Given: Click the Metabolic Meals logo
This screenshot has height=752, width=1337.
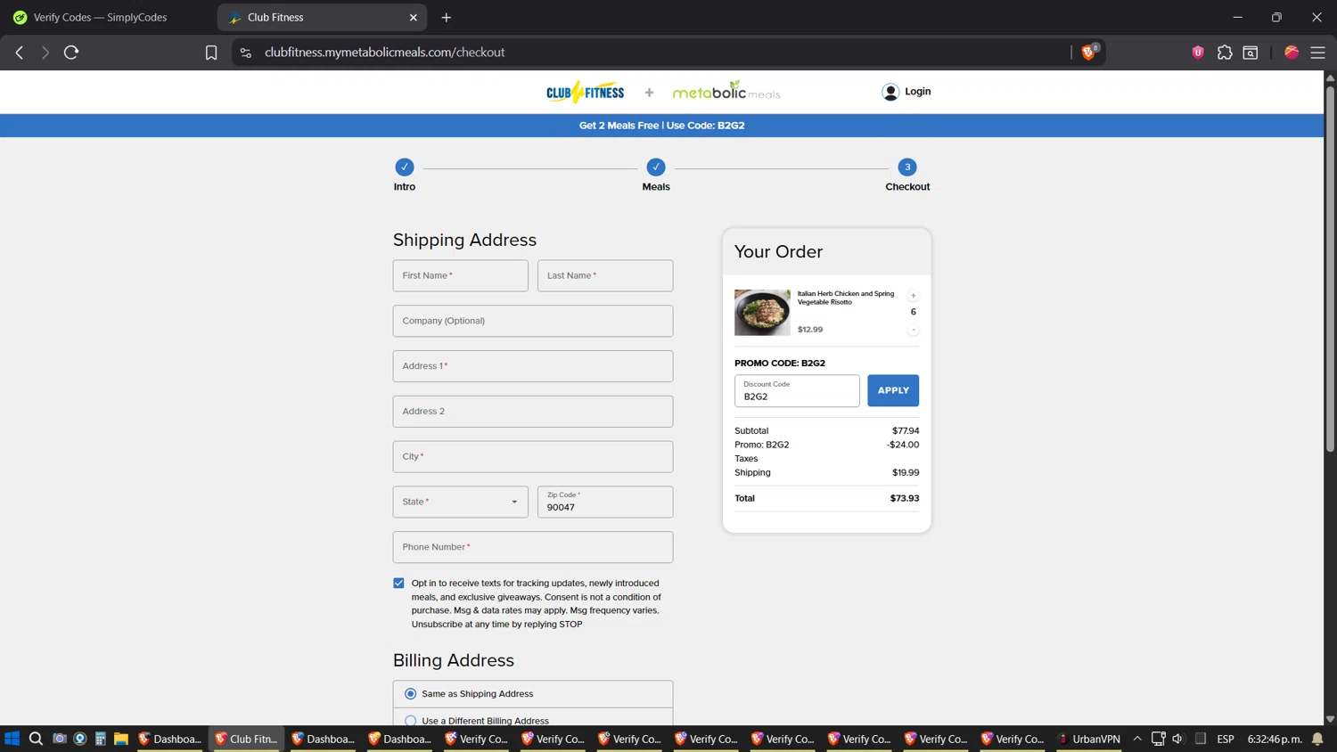Looking at the screenshot, I should click(726, 91).
